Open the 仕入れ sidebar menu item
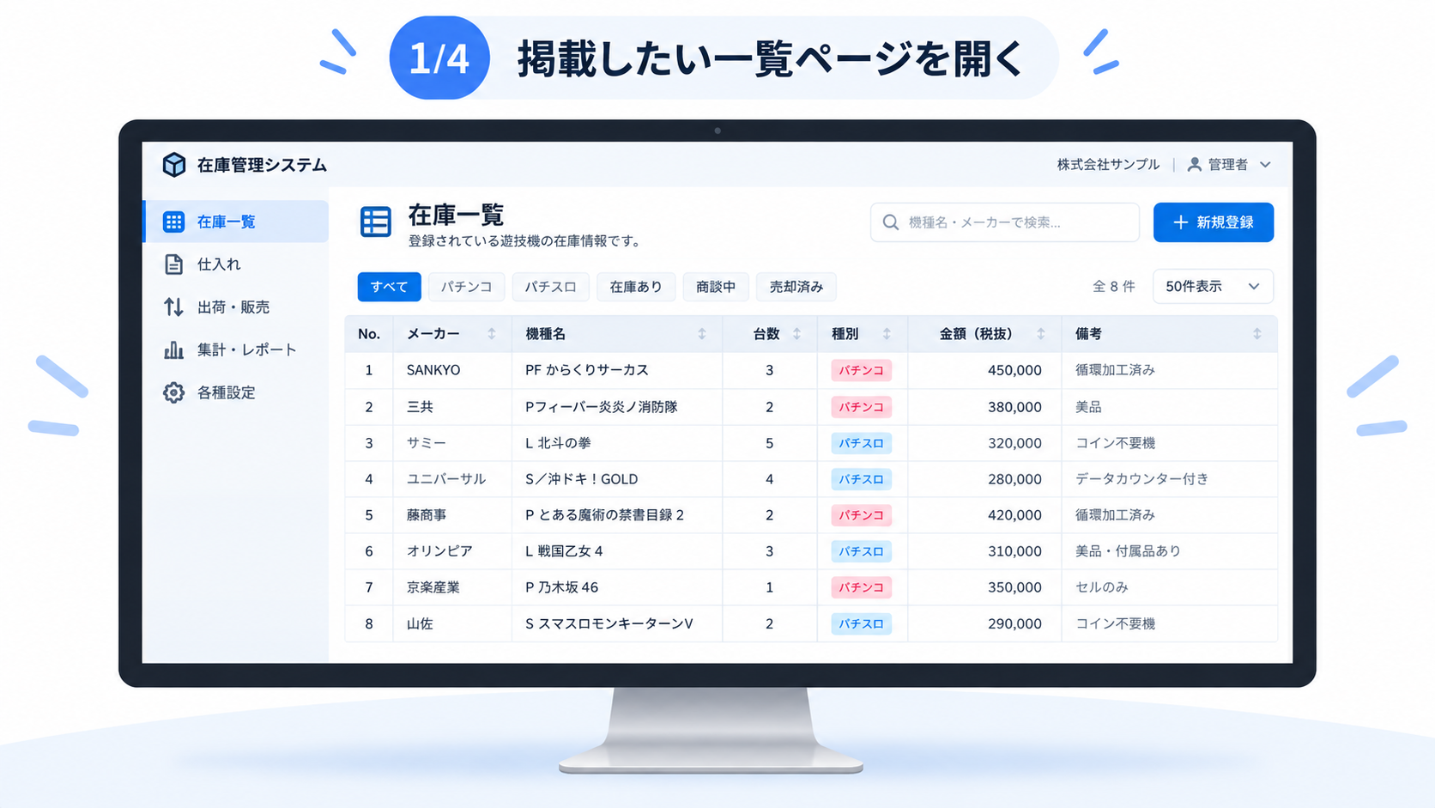1435x808 pixels. point(236,264)
